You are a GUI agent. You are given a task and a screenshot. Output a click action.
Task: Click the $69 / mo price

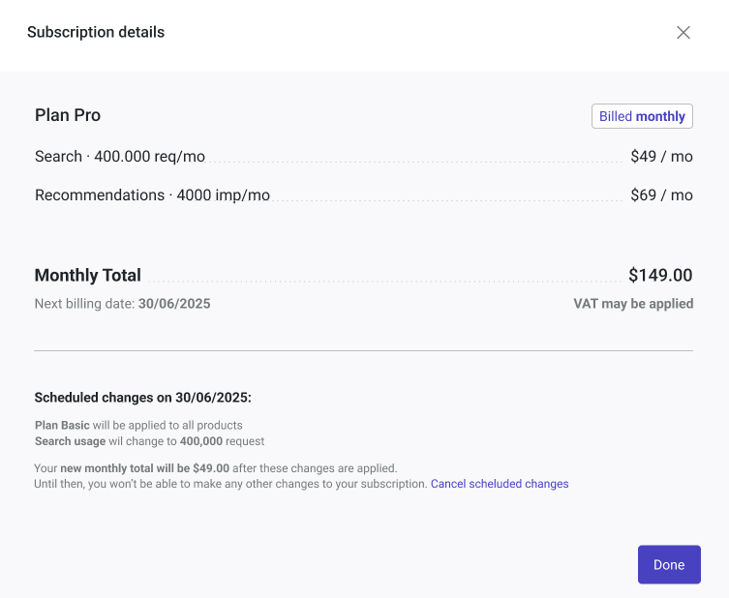pos(661,195)
